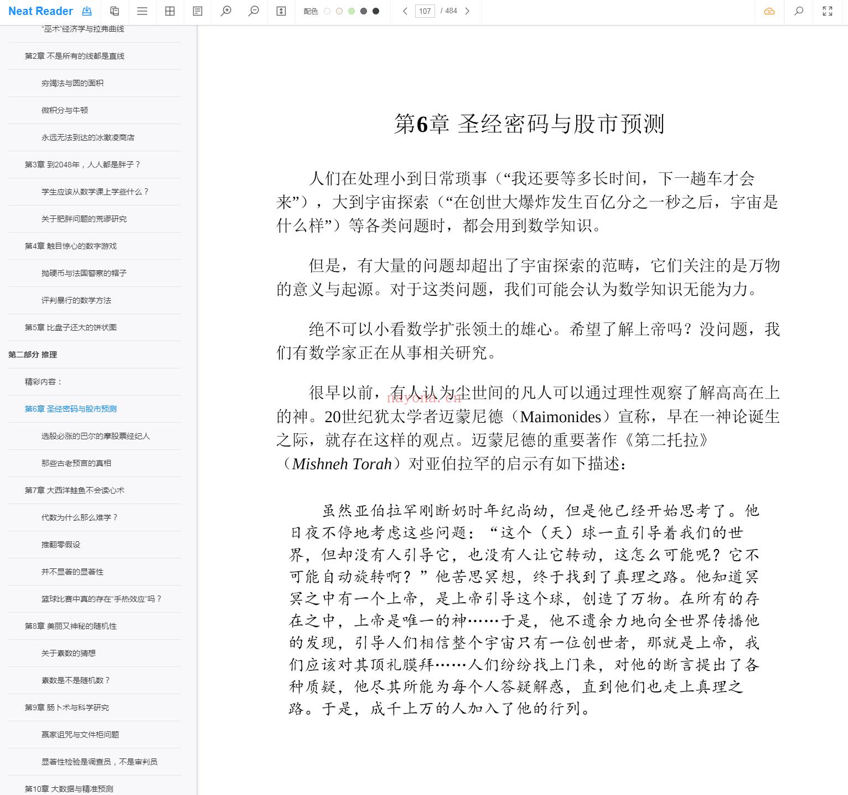The image size is (848, 795).
Task: Go to the next page arrow
Action: [x=467, y=11]
